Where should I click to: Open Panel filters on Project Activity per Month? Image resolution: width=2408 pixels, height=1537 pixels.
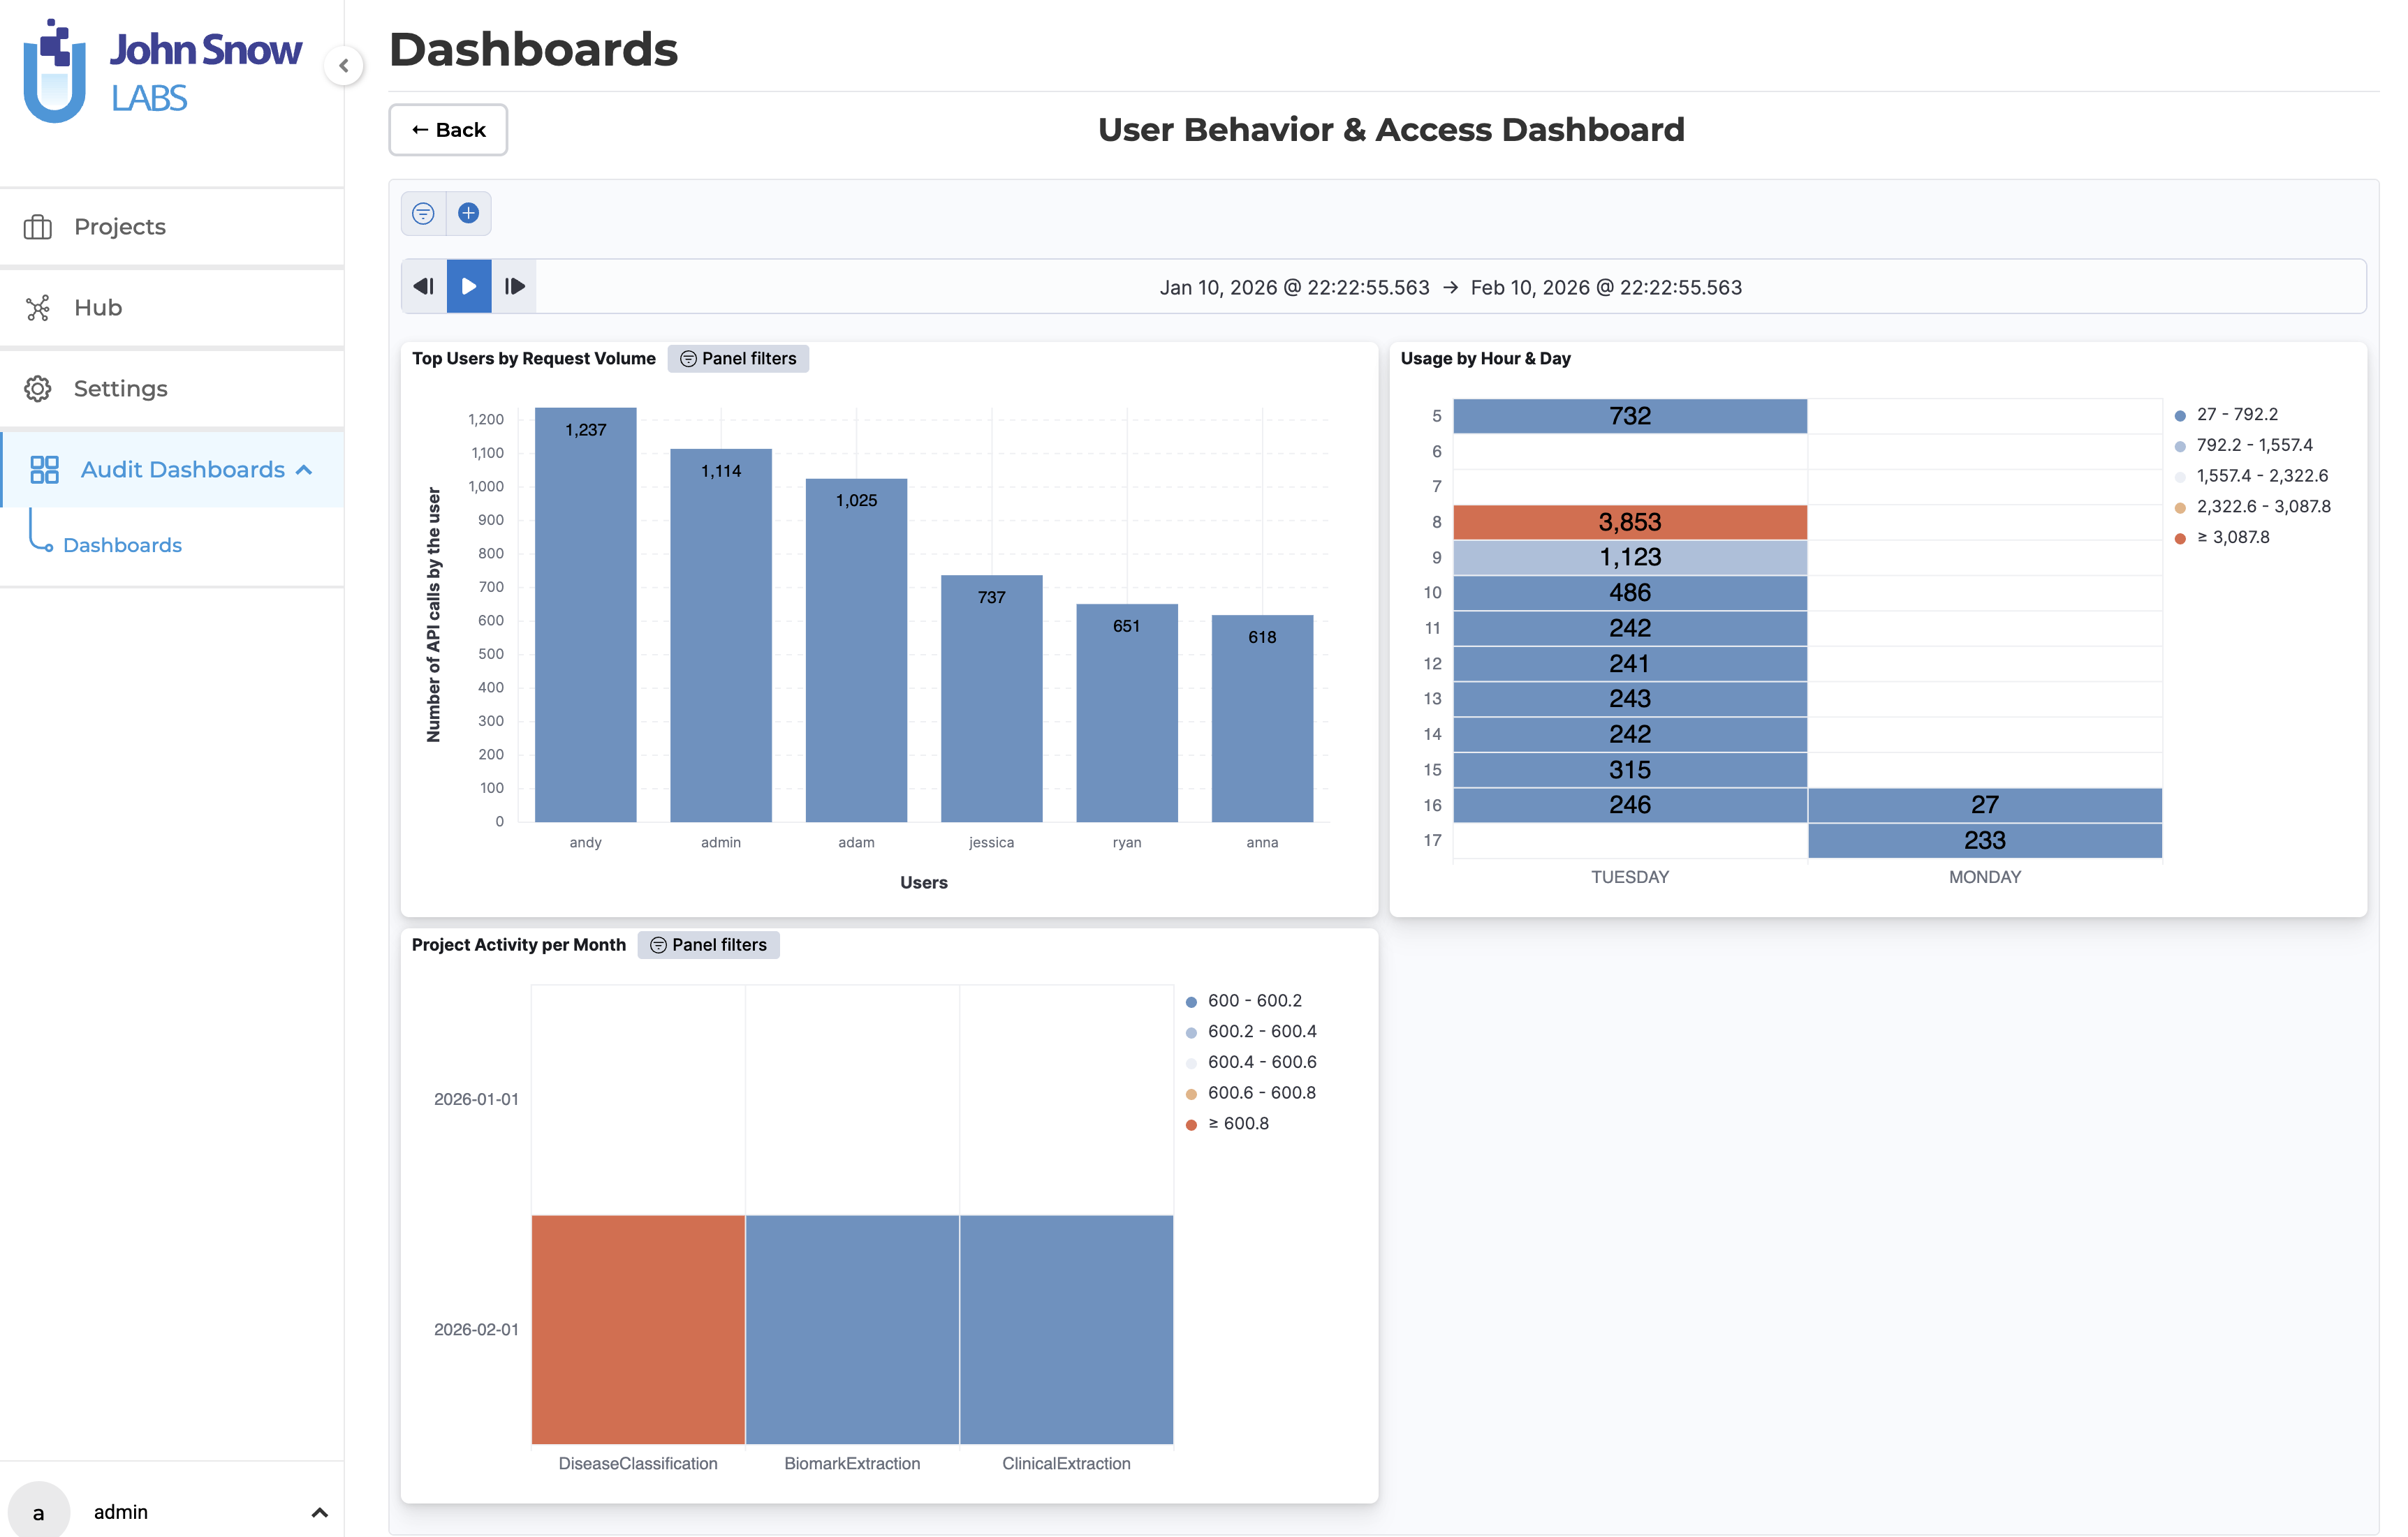(708, 944)
